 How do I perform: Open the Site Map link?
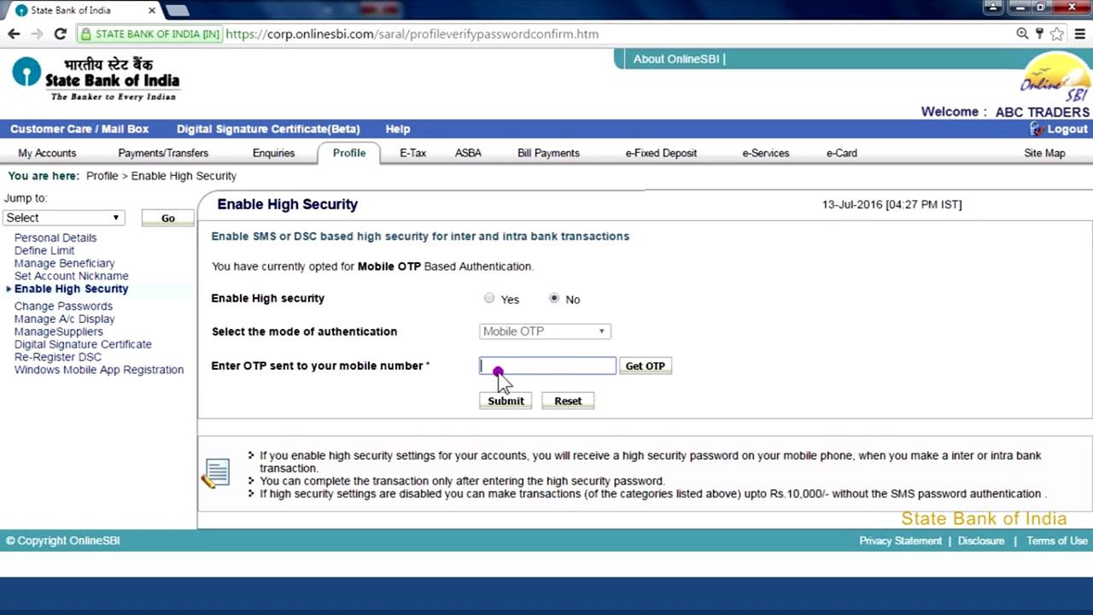coord(1045,153)
